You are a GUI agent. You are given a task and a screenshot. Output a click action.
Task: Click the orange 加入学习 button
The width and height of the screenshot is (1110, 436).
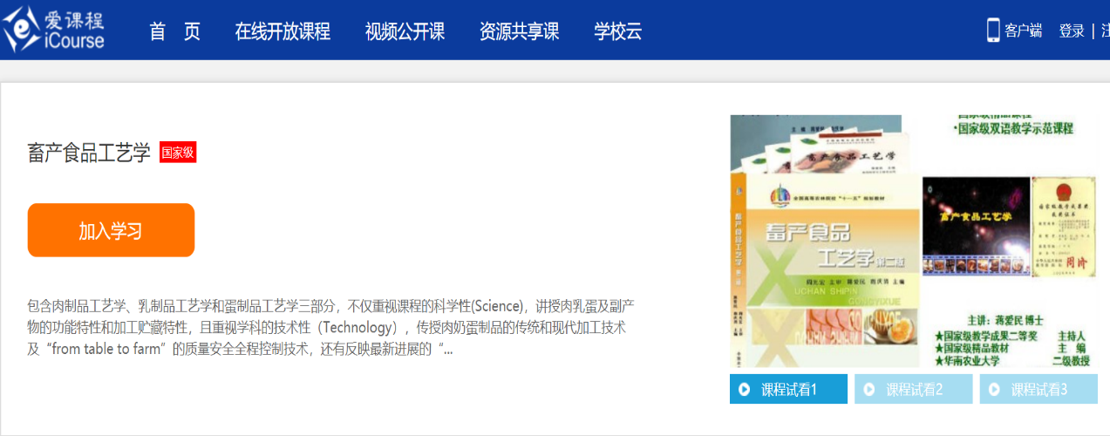[111, 230]
